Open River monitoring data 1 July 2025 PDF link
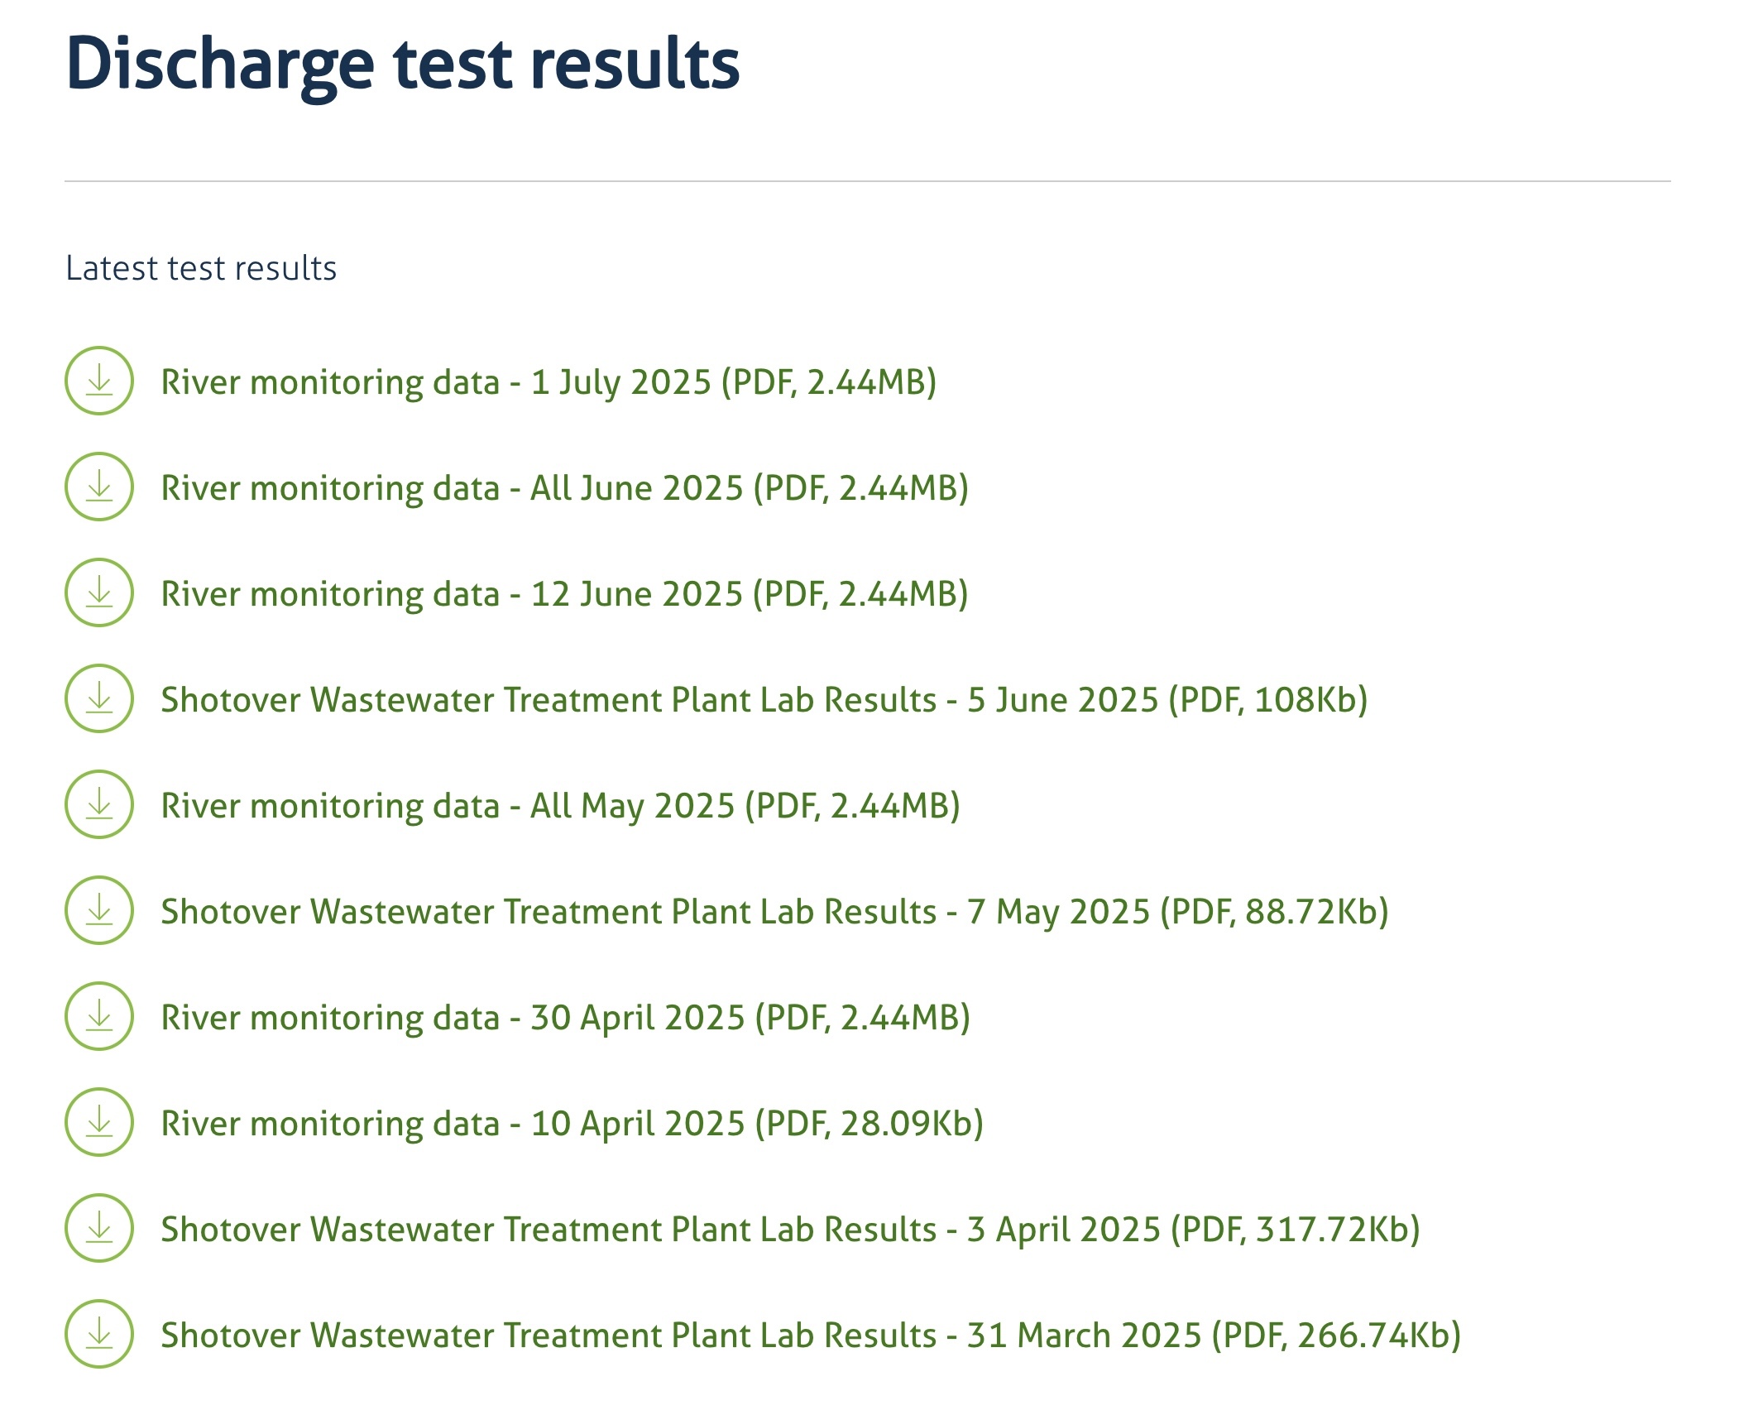Screen dimensions: 1739x1410 click(548, 382)
